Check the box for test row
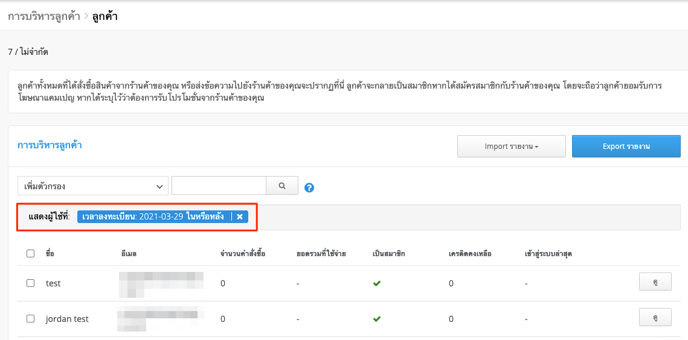688x340 pixels. point(30,283)
